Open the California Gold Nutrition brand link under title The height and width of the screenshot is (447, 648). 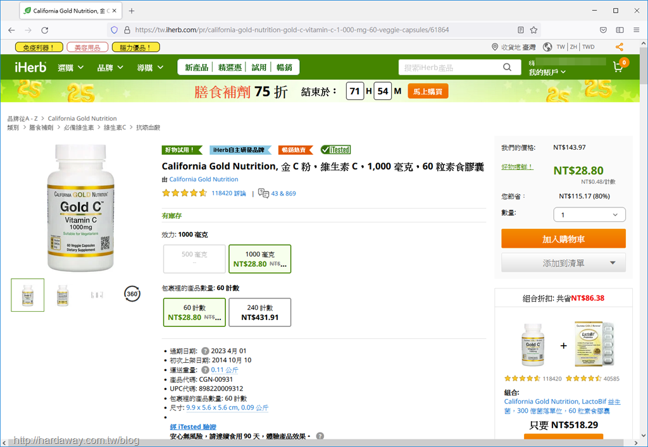coord(204,179)
